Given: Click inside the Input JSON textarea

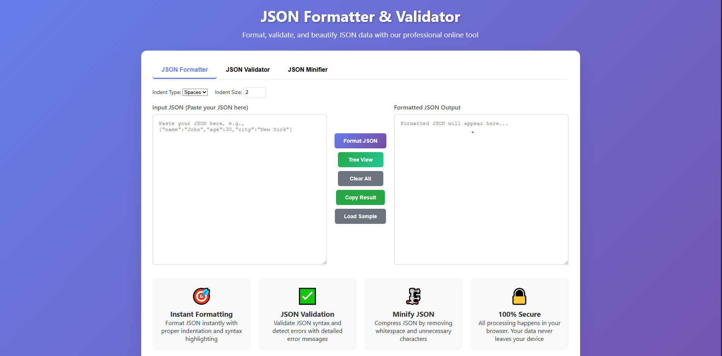Looking at the screenshot, I should (x=240, y=189).
